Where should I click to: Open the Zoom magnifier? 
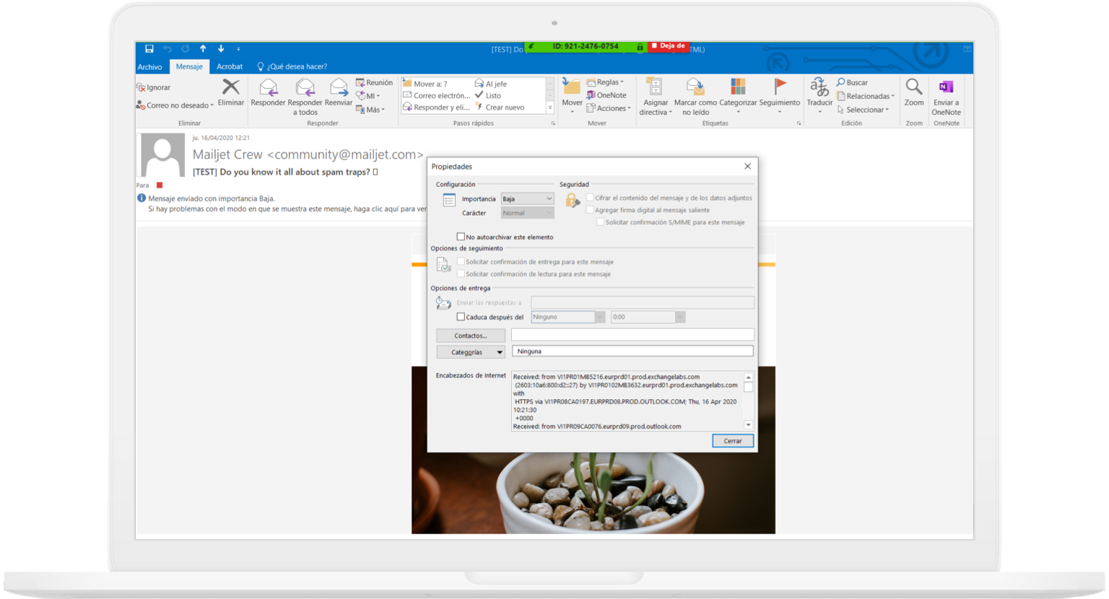pos(914,92)
